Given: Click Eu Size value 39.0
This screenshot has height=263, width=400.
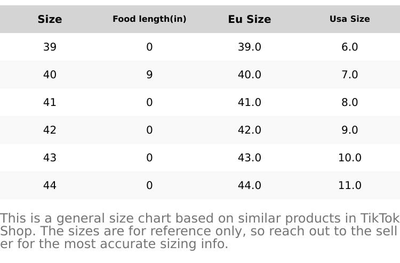Looking at the screenshot, I should [250, 47].
